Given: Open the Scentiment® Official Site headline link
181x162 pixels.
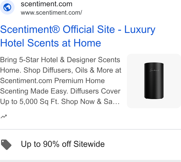Looking at the screenshot, I should point(78,36).
